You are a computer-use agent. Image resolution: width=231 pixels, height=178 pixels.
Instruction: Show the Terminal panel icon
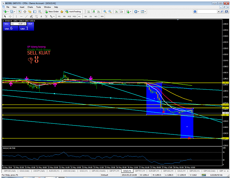tap(35, 11)
